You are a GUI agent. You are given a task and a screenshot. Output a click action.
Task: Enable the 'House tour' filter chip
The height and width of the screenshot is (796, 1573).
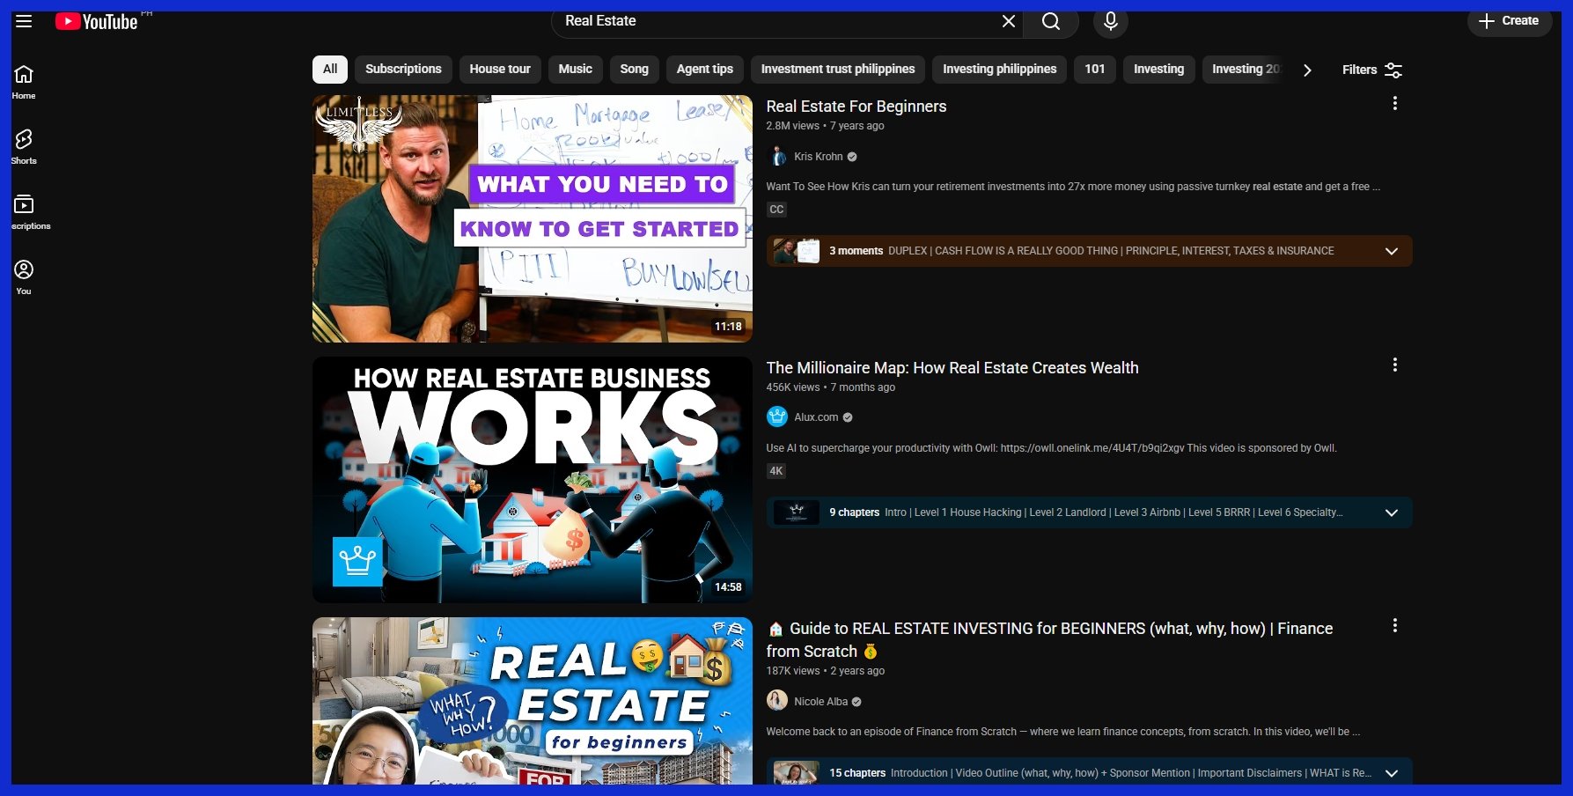[499, 69]
